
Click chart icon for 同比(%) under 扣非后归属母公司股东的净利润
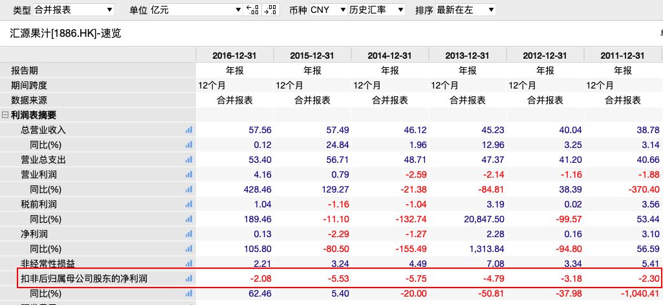(189, 293)
